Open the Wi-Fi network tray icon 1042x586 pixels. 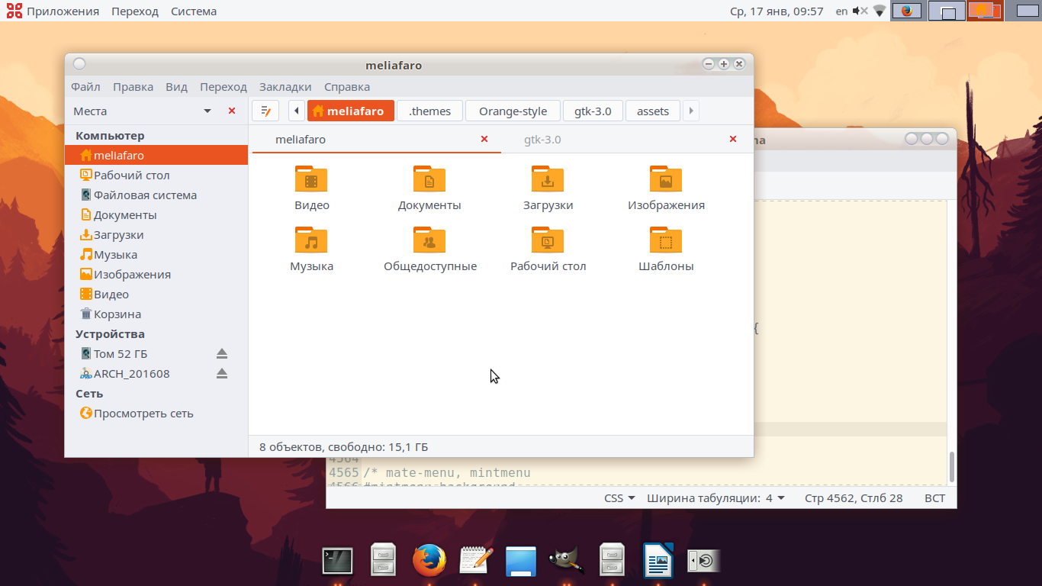(880, 11)
